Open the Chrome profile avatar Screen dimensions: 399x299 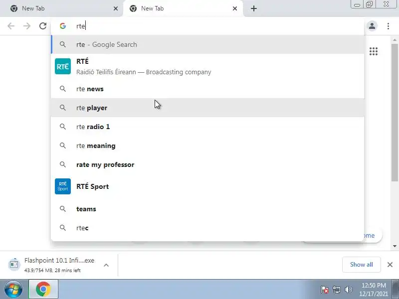pyautogui.click(x=372, y=26)
